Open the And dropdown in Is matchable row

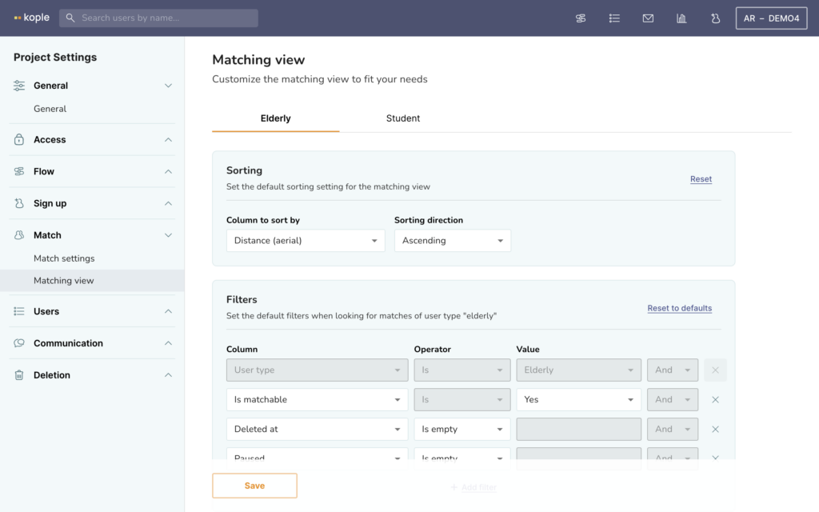click(x=672, y=400)
